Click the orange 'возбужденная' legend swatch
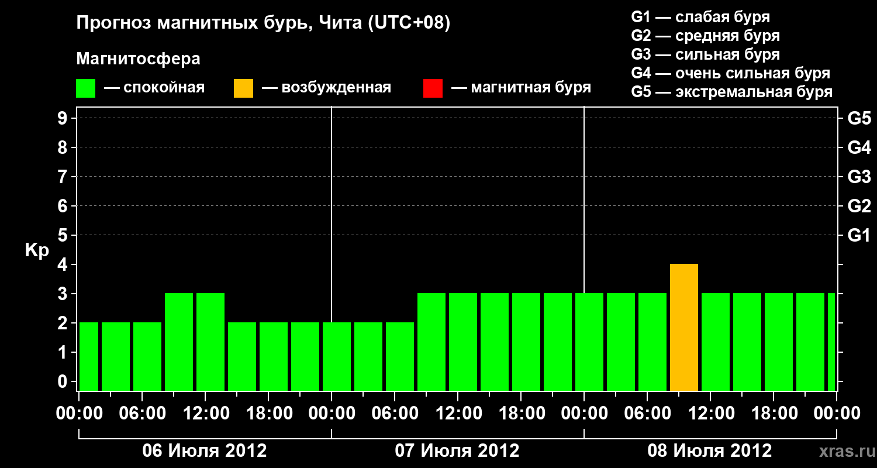Image resolution: width=877 pixels, height=468 pixels. 243,88
